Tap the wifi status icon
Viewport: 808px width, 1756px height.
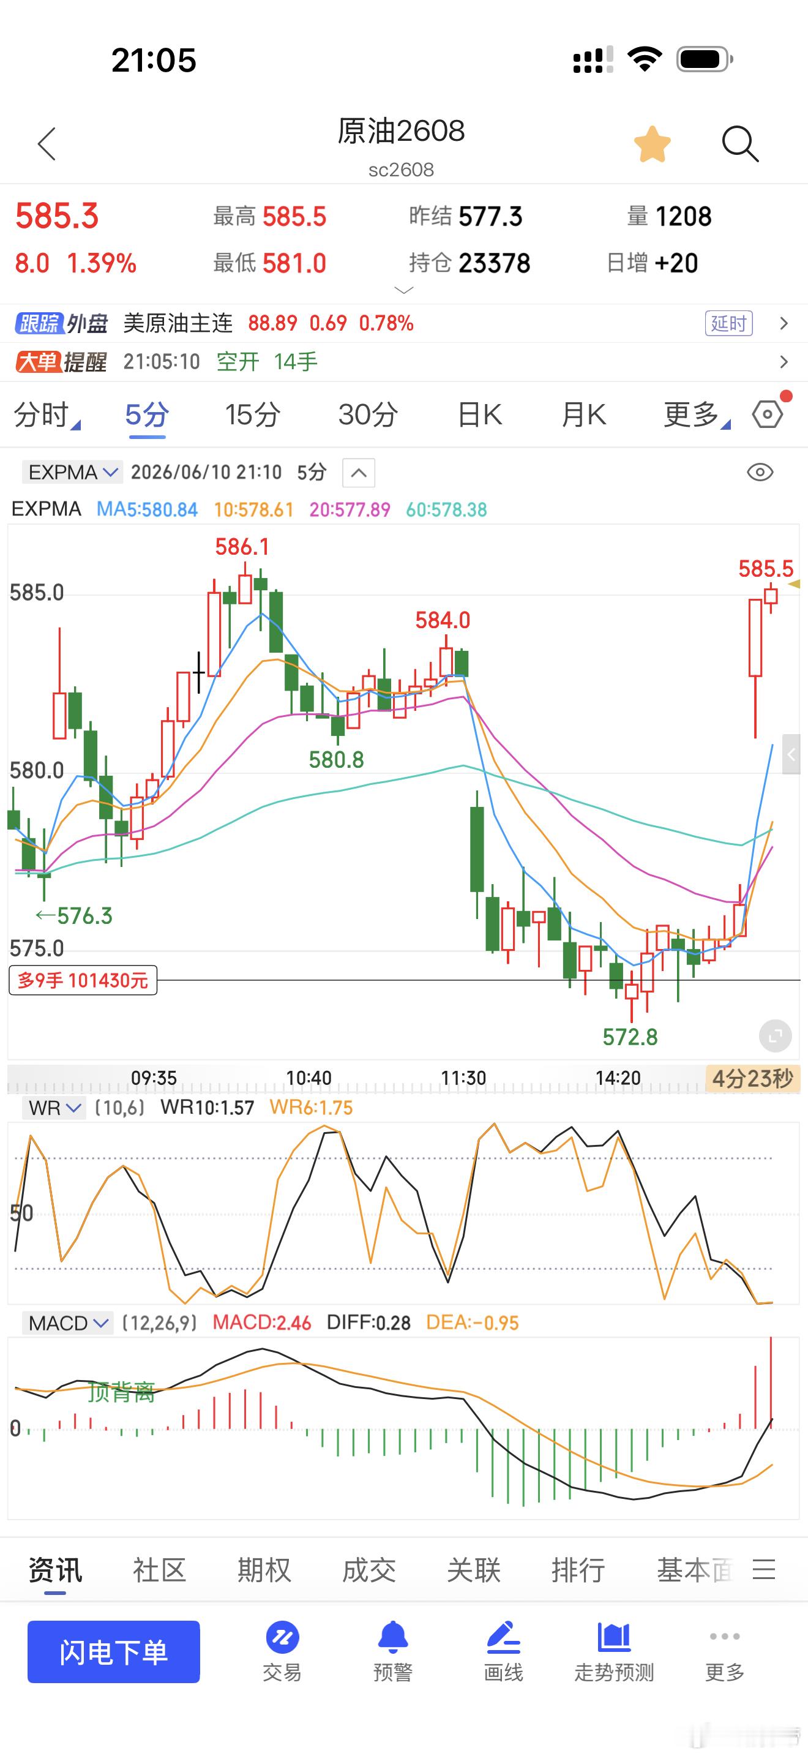(x=645, y=59)
